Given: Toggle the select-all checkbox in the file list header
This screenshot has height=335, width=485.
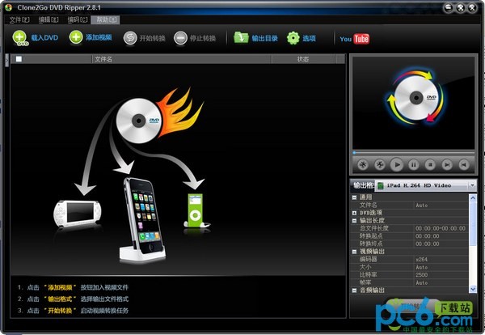Looking at the screenshot, I should [19, 59].
